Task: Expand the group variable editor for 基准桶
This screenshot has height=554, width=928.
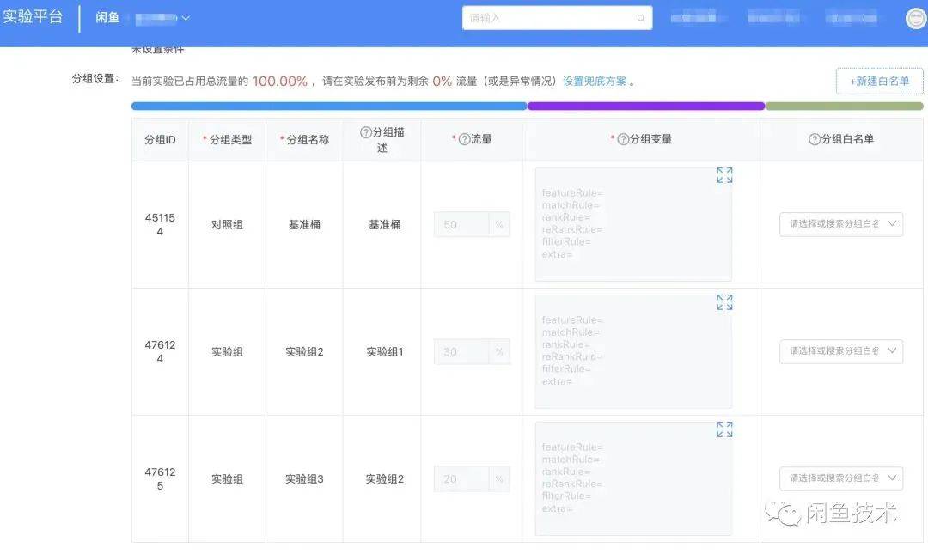Action: pyautogui.click(x=724, y=175)
